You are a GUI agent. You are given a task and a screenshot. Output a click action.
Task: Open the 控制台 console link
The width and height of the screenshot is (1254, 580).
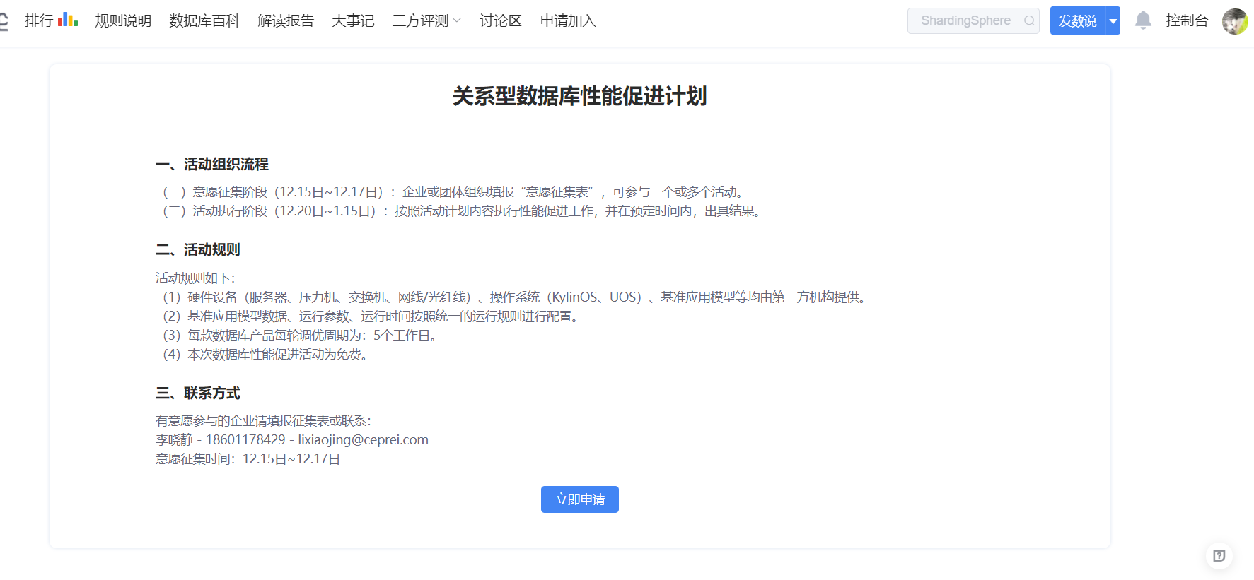[x=1187, y=20]
